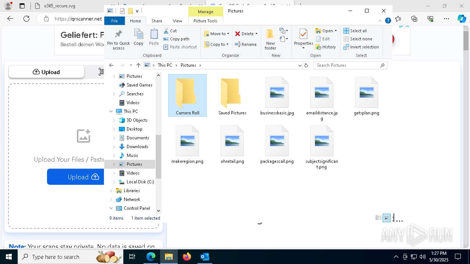Open Microsoft Edge from the taskbar

click(x=151, y=257)
